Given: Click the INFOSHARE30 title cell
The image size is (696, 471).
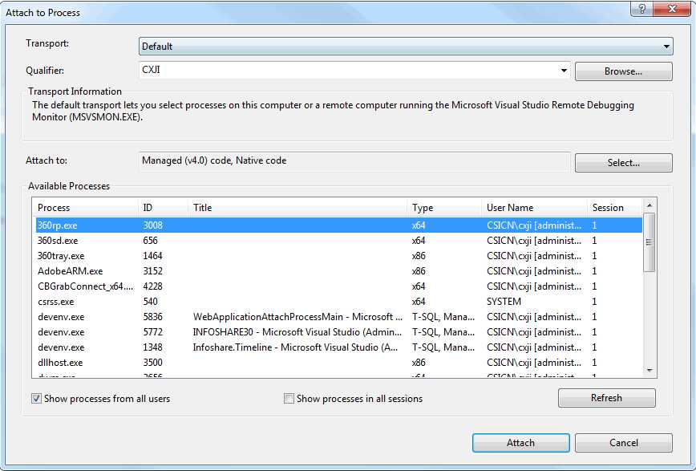Looking at the screenshot, I should pos(297,332).
